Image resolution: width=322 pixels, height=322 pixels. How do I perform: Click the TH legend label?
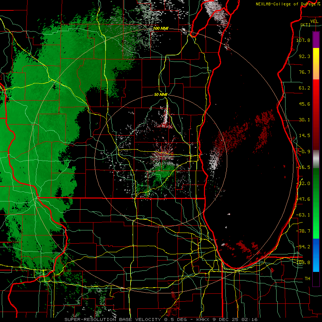(307, 279)
